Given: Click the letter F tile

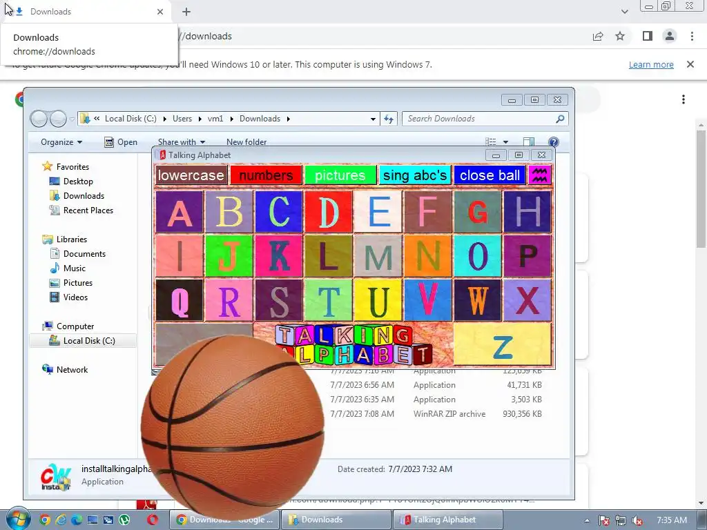Looking at the screenshot, I should click(x=428, y=211).
